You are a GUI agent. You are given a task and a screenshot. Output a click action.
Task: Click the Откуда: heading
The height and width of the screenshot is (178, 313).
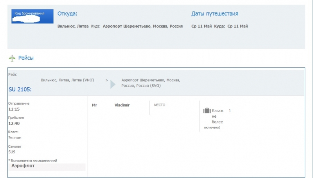[x=67, y=14]
